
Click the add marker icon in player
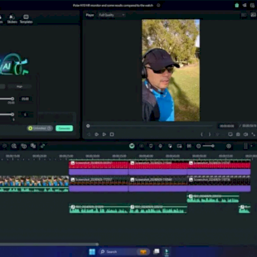(x=218, y=134)
